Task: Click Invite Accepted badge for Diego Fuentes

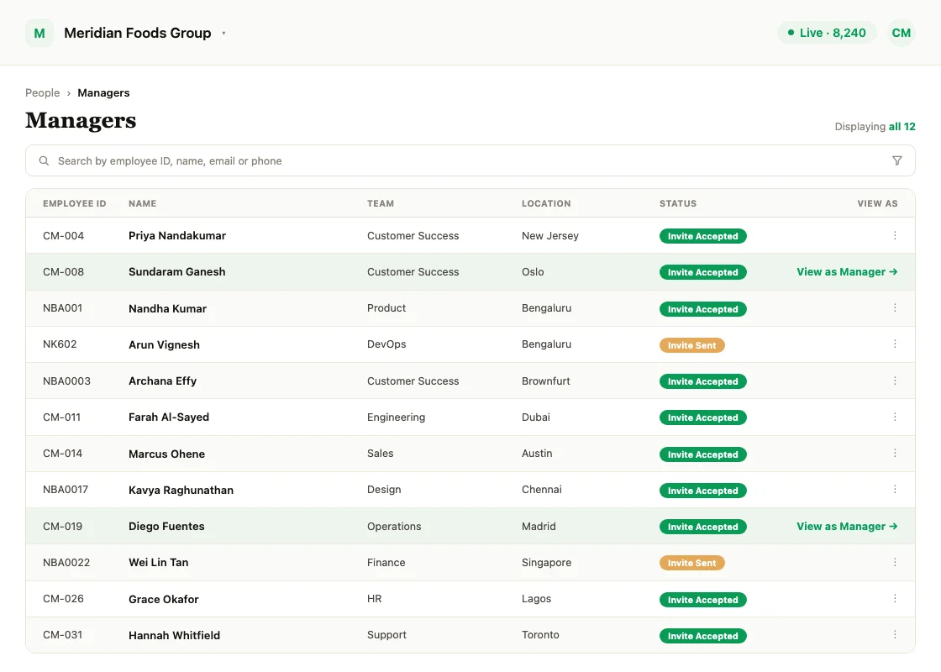Action: click(x=702, y=527)
